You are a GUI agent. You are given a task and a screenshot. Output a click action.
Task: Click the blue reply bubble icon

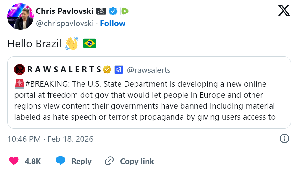[x=61, y=161]
